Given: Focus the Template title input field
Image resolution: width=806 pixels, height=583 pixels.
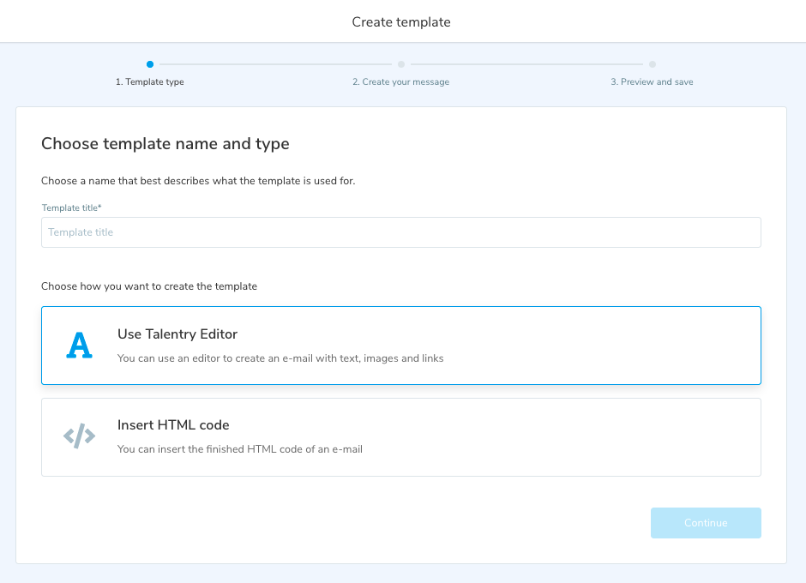Looking at the screenshot, I should coord(400,232).
